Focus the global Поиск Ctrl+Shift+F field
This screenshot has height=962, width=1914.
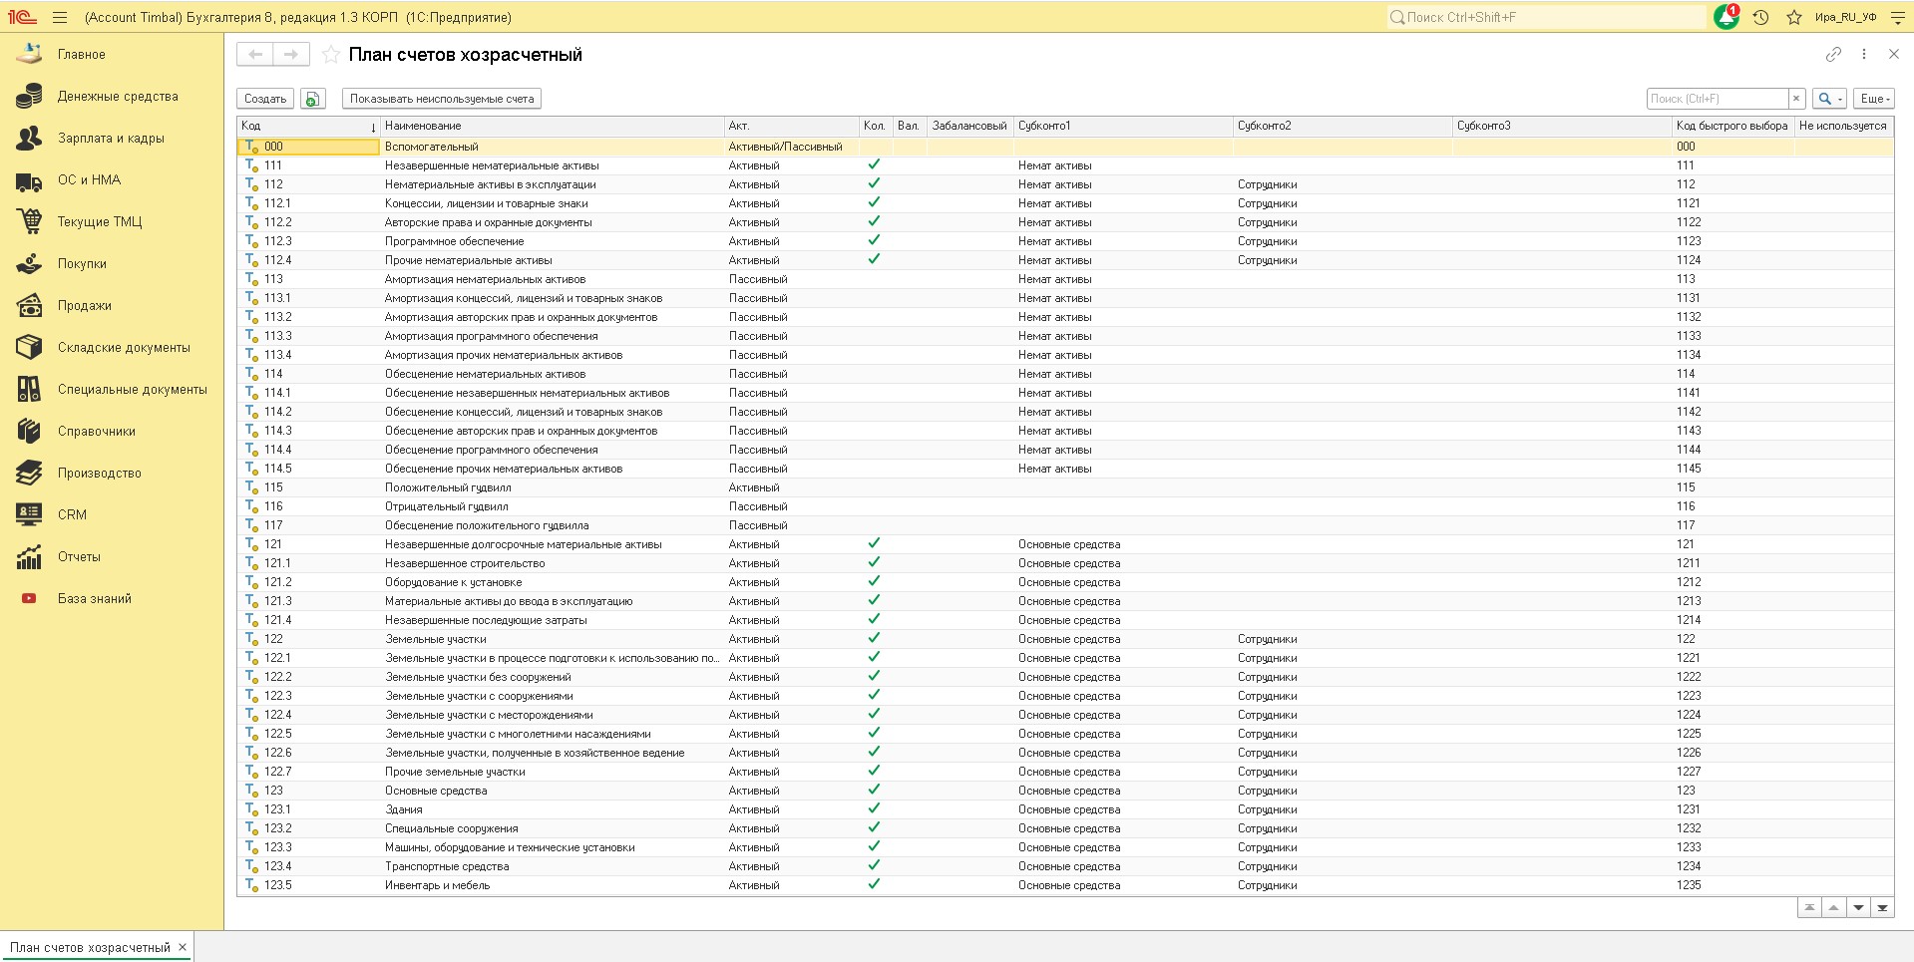1546,17
